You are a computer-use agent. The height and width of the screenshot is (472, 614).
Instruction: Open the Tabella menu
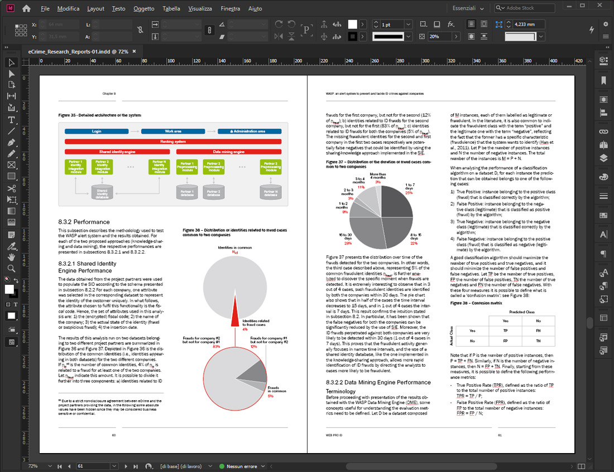171,8
